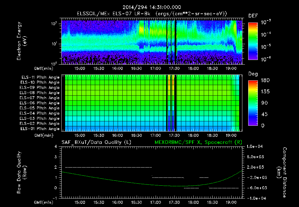Viewport: 299px width, 207px height.
Task: Click the 16:30 tick under the electron spectrogram
Action: 136,68
